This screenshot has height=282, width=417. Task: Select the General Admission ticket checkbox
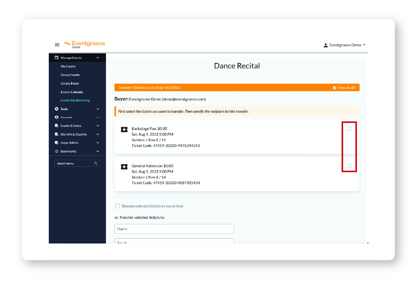point(349,166)
